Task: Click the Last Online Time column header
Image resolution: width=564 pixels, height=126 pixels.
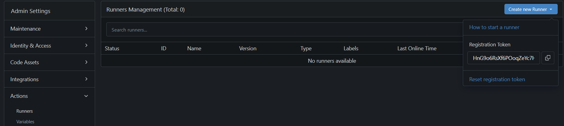Action: point(417,48)
